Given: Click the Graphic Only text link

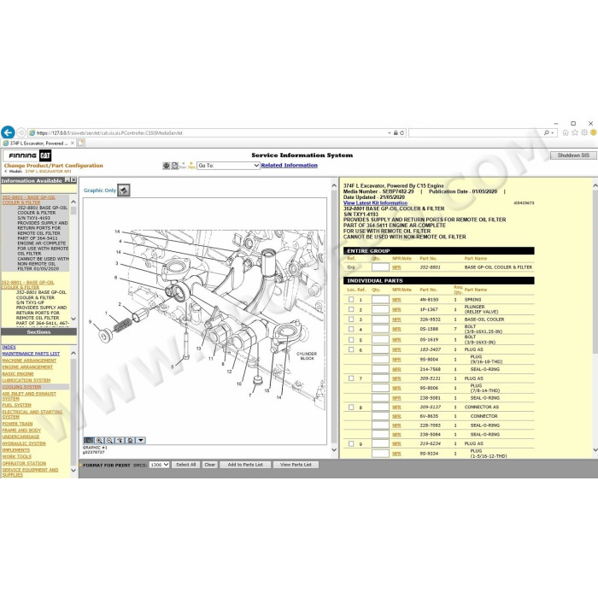Looking at the screenshot, I should 100,191.
